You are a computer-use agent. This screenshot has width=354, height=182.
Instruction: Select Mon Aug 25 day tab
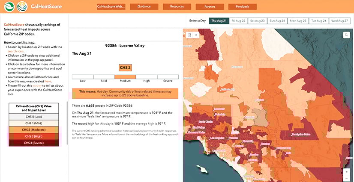click(x=298, y=21)
